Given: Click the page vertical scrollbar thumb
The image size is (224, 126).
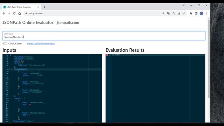Looking at the screenshot, I should [209, 58].
